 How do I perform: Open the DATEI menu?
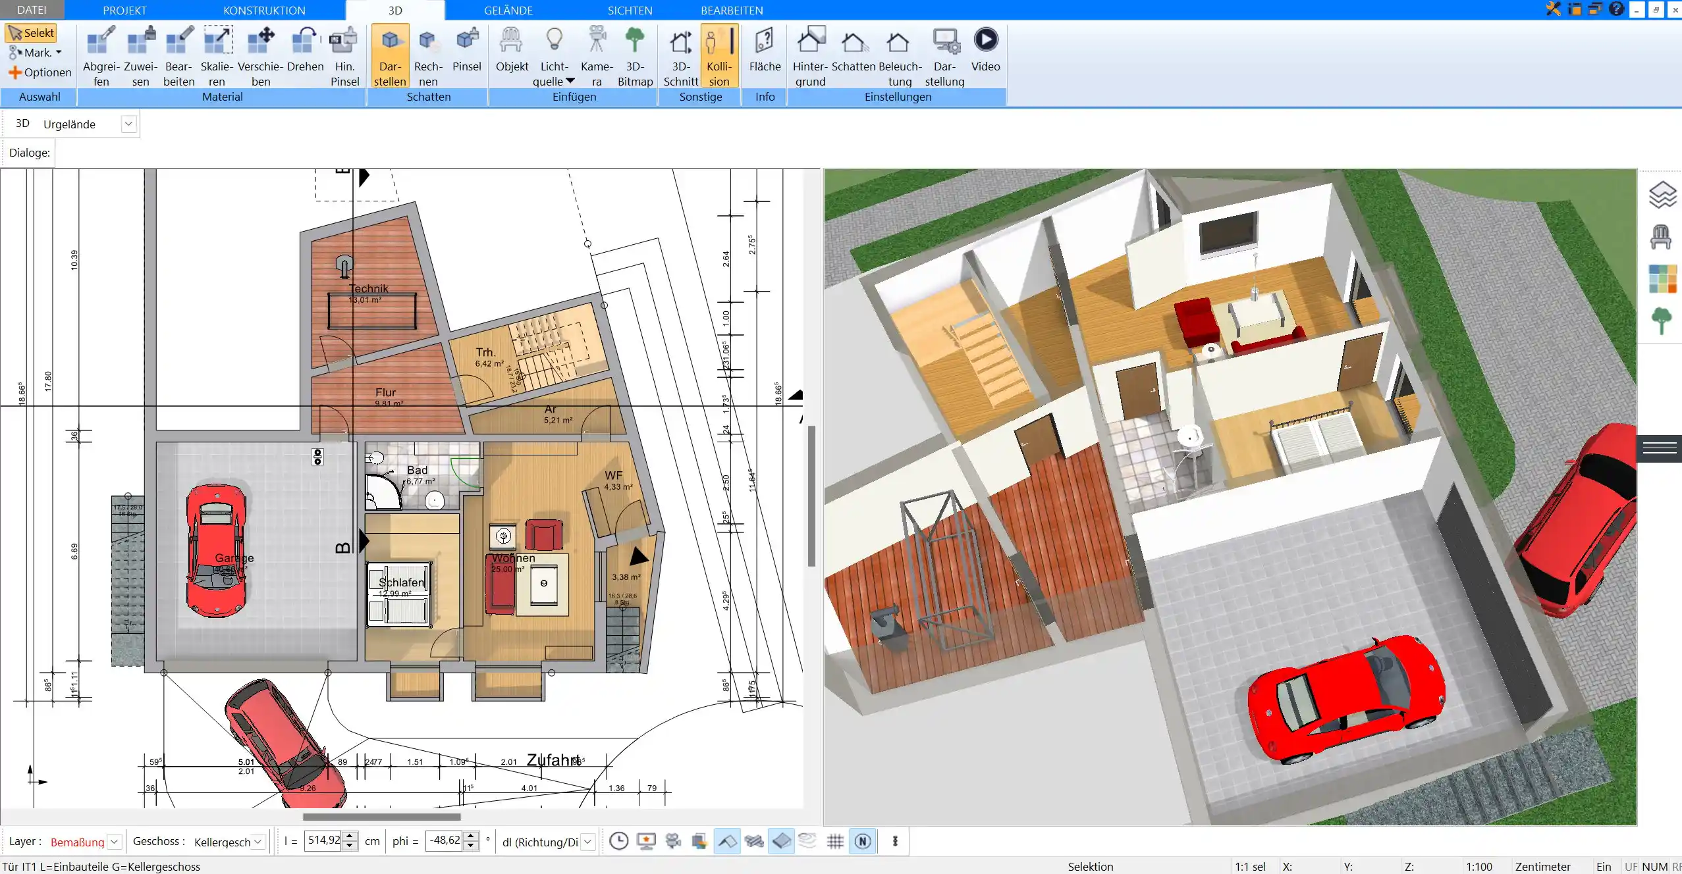click(32, 10)
